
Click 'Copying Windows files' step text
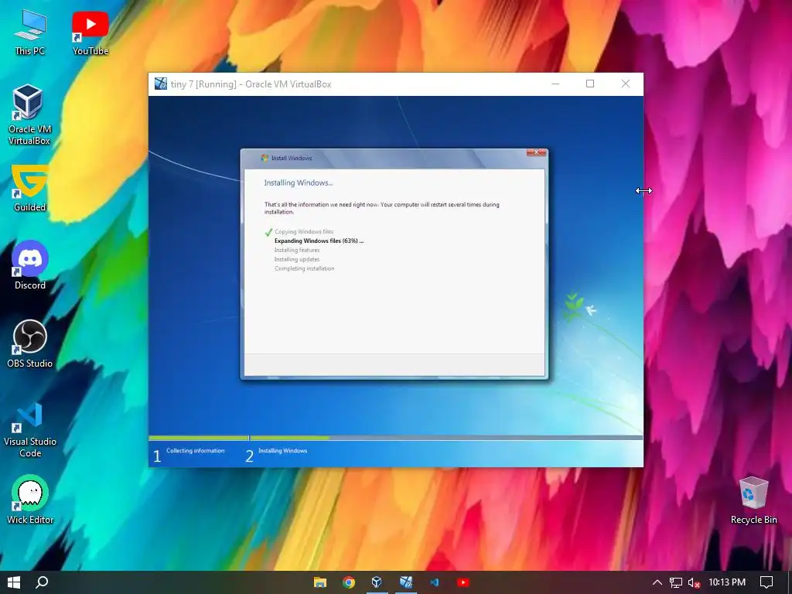point(303,232)
